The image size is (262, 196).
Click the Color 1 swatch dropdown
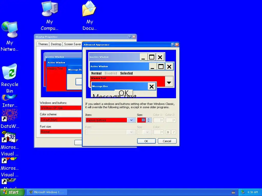click(158, 120)
